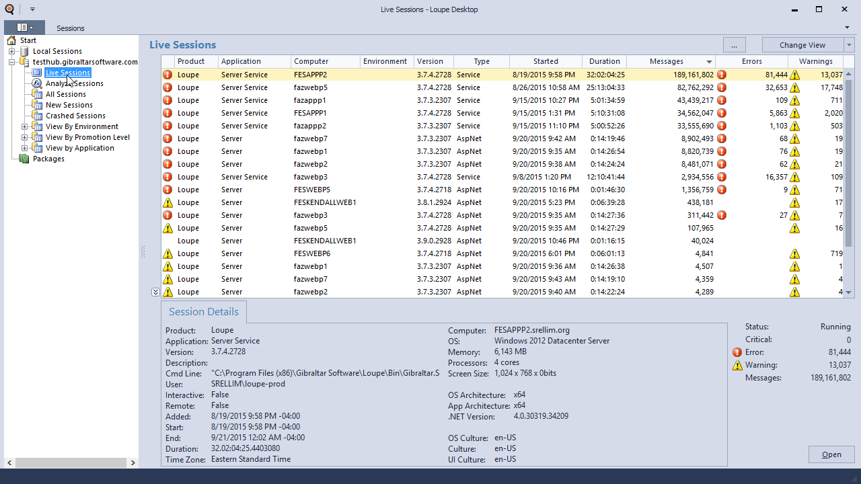Expand the View by Application node
This screenshot has width=861, height=484.
(24, 148)
